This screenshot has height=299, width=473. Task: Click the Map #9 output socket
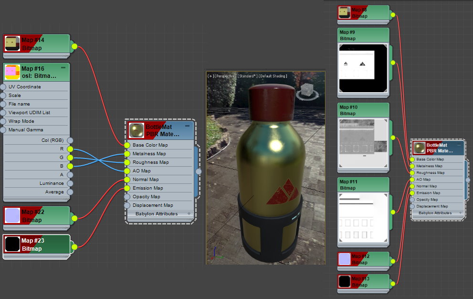(393, 63)
